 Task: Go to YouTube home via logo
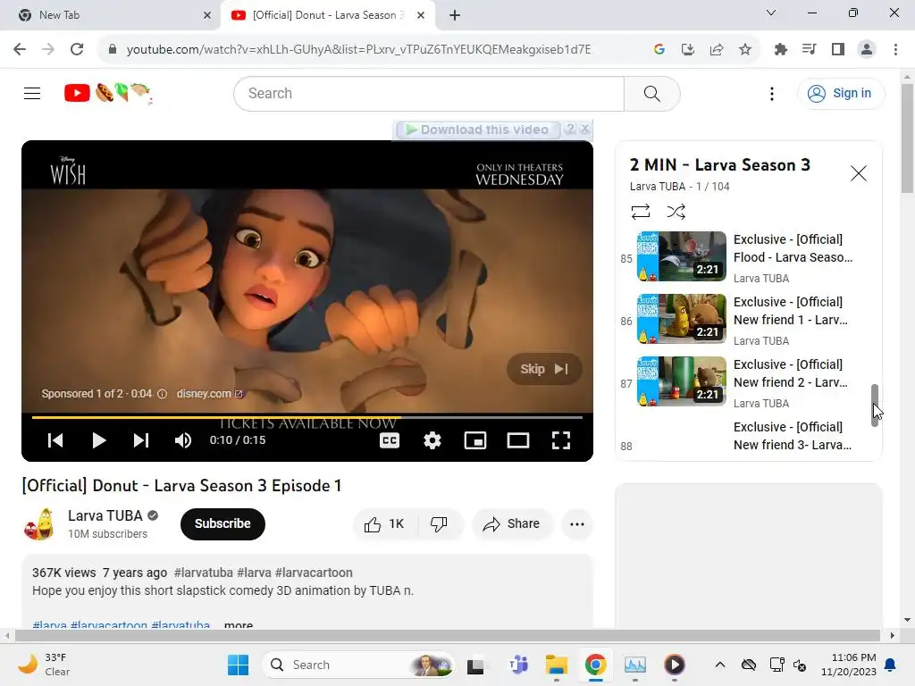[x=107, y=93]
